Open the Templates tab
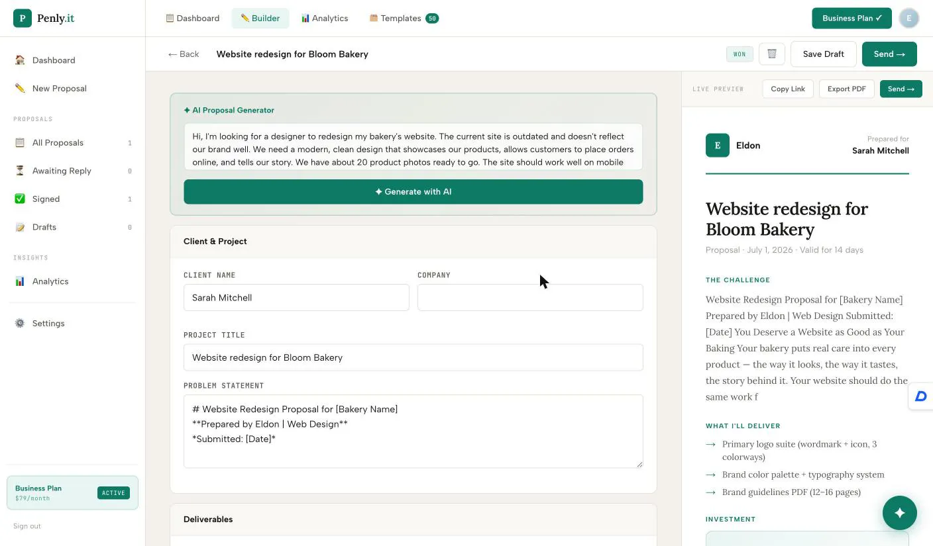 click(404, 18)
